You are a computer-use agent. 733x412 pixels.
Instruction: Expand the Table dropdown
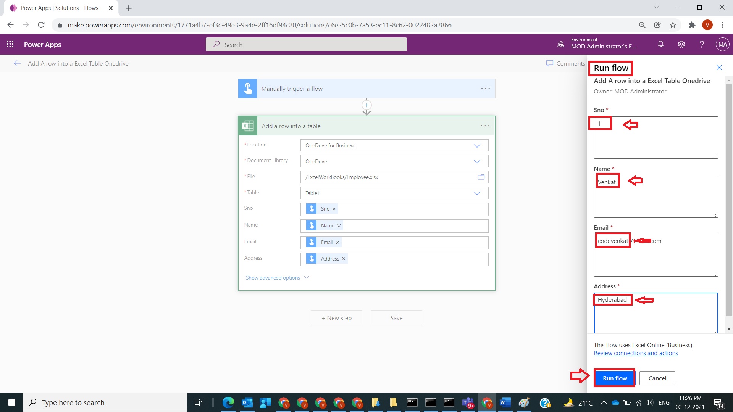tap(477, 193)
